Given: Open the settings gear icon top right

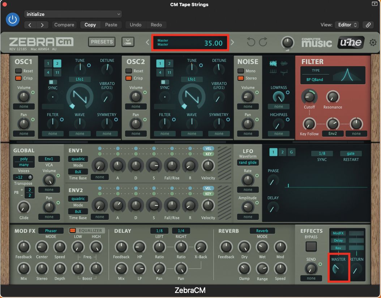Looking at the screenshot, I should [373, 42].
